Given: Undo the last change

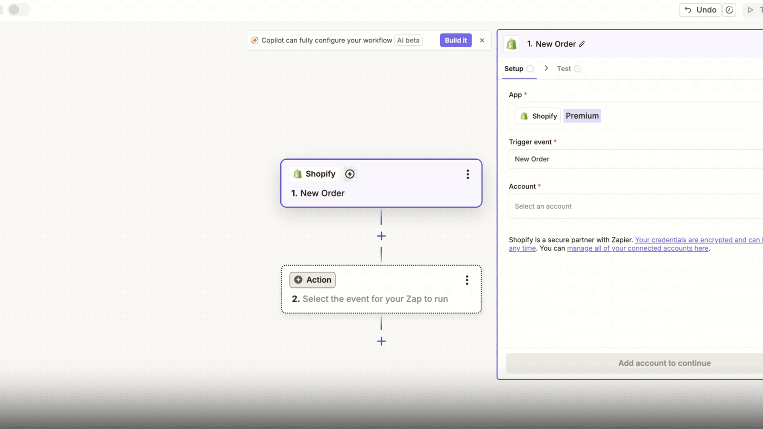Looking at the screenshot, I should 700,10.
